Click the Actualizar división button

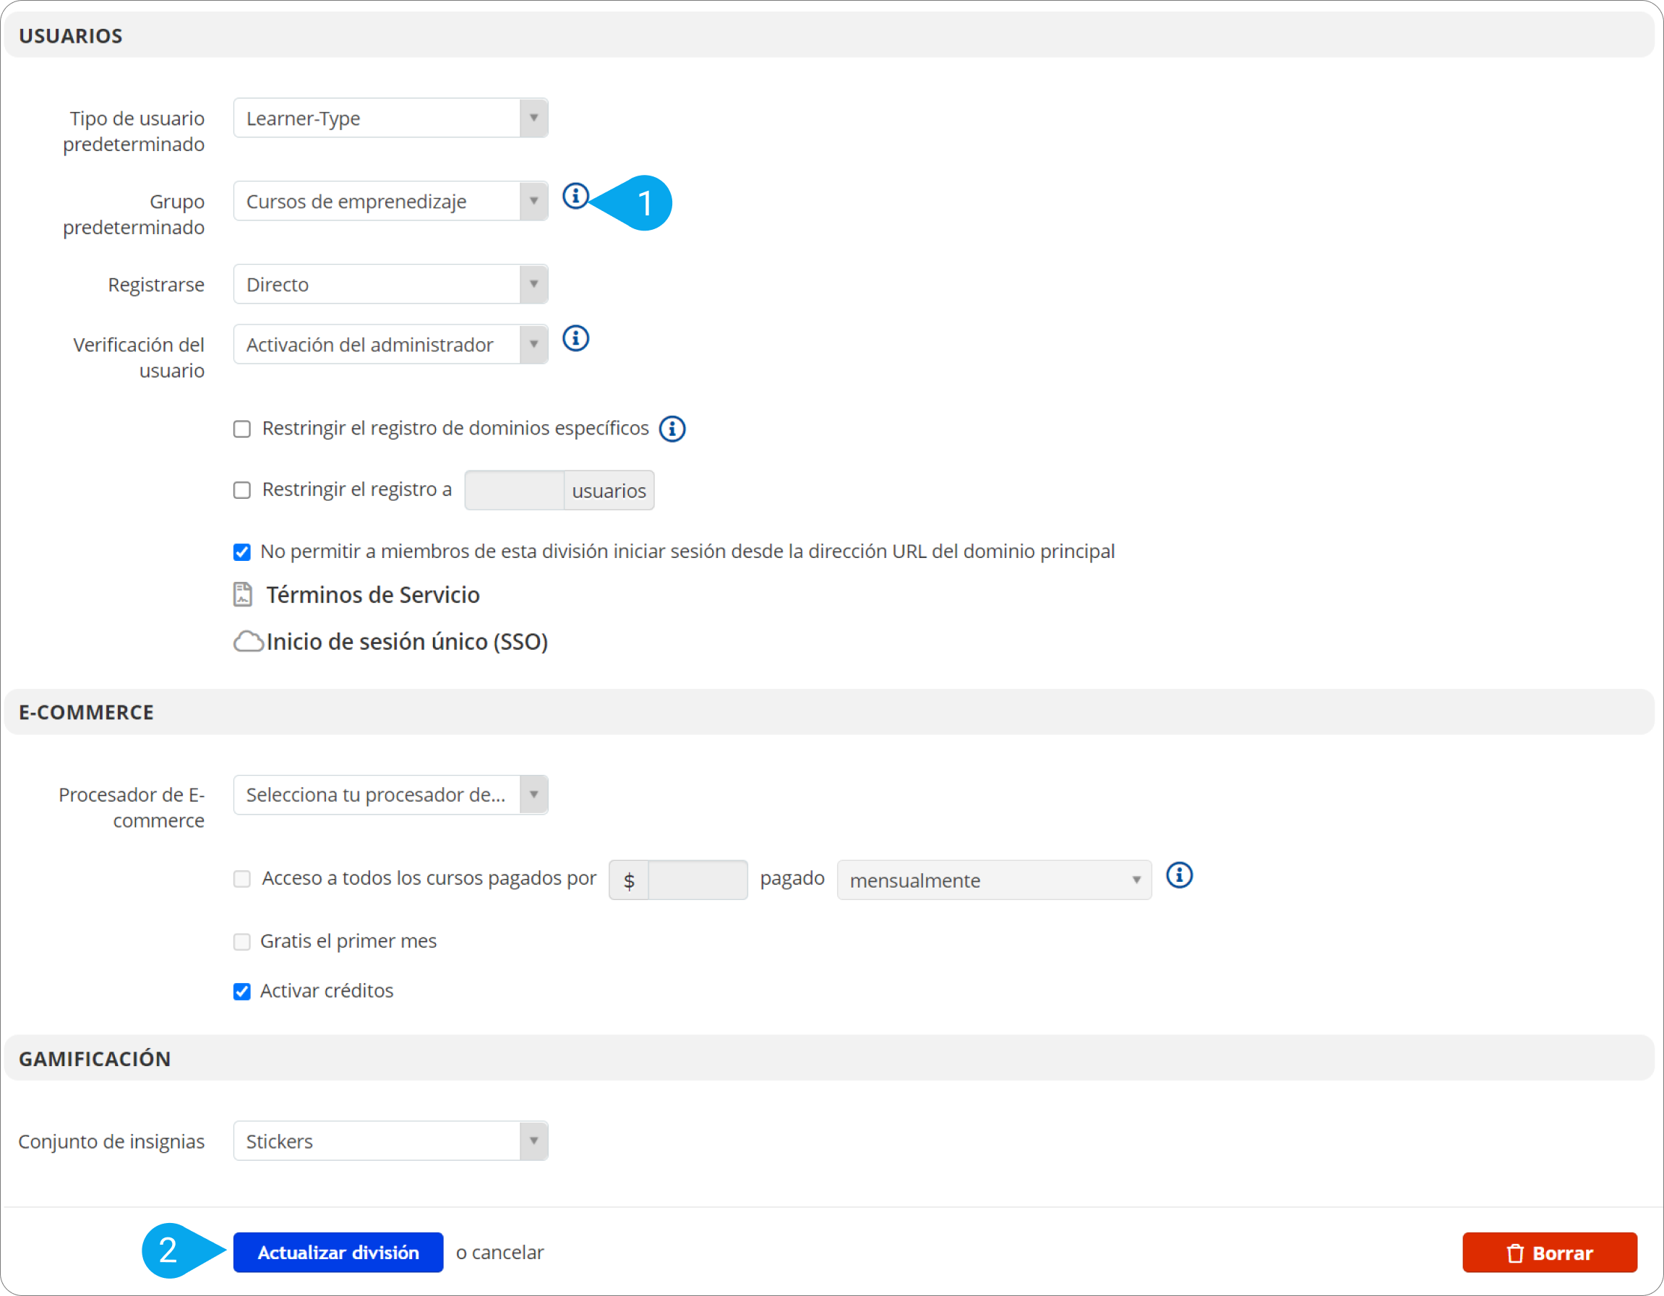click(338, 1252)
